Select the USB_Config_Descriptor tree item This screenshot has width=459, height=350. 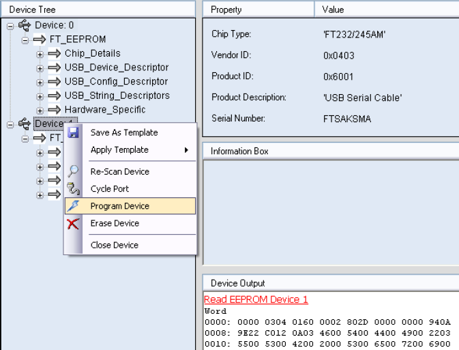point(116,81)
